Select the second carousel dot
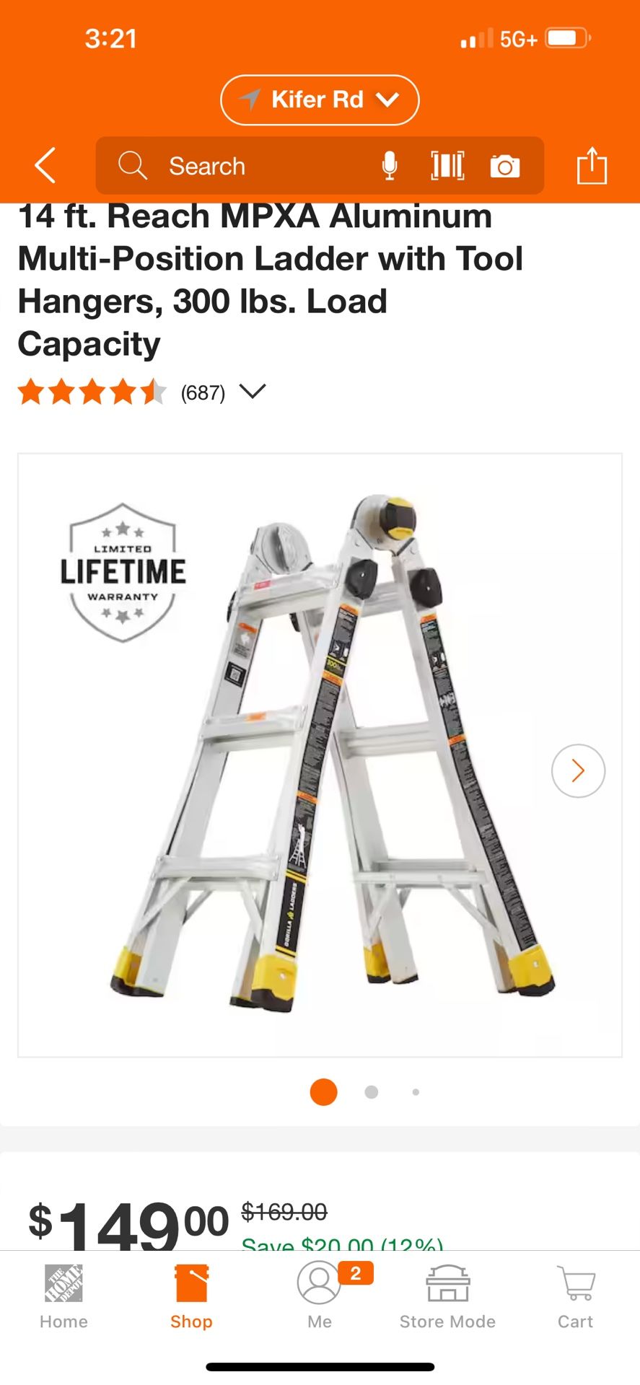 [372, 1092]
